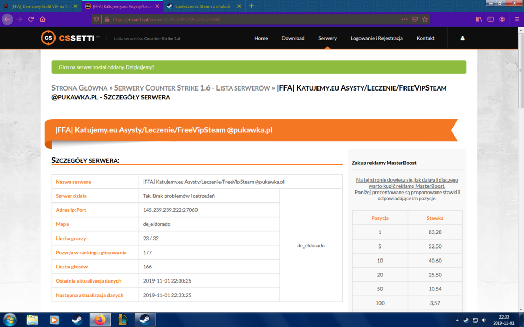Click the padlock site security icon
Viewport: 524px width, 327px height.
(107, 19)
